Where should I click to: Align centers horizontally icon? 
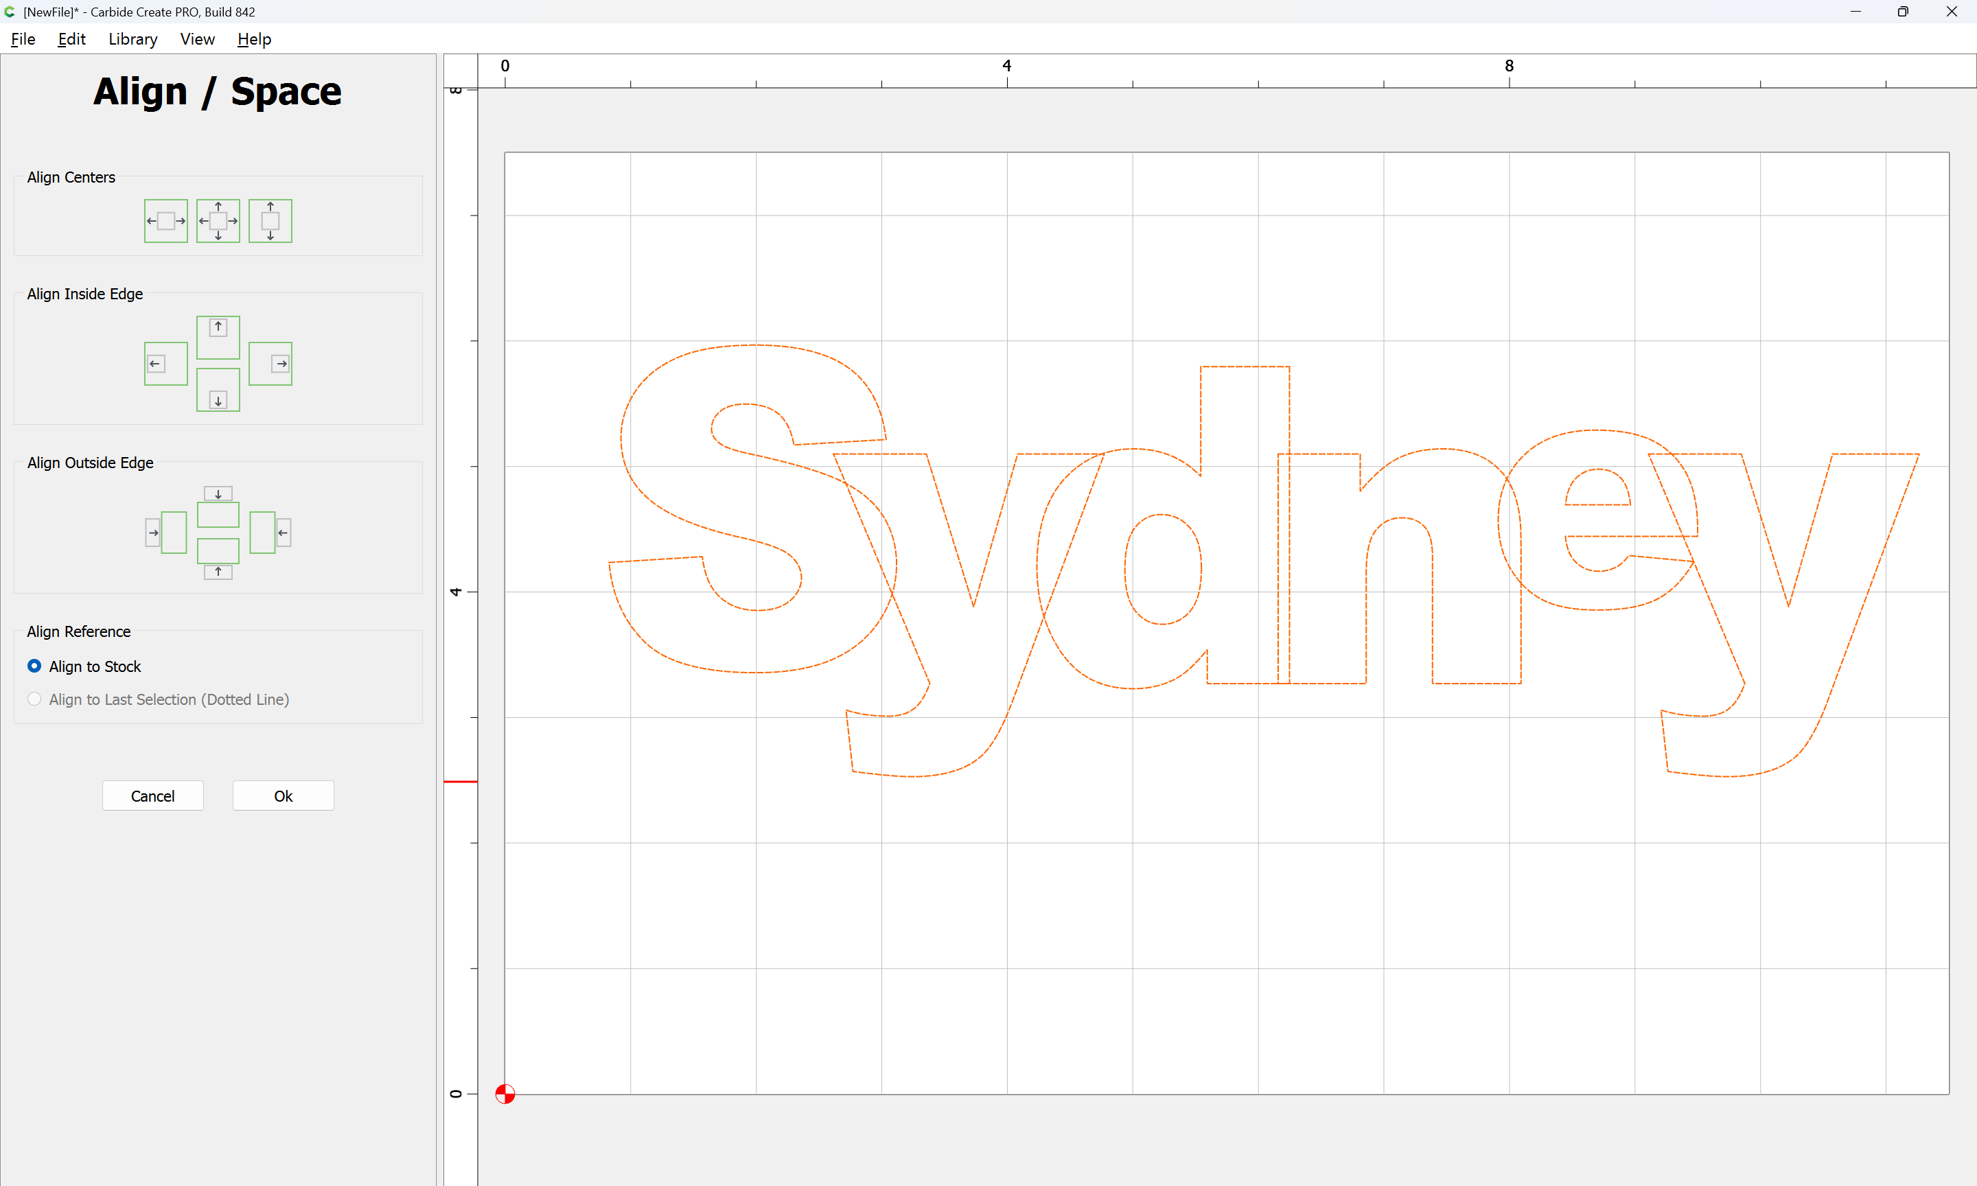tap(165, 220)
